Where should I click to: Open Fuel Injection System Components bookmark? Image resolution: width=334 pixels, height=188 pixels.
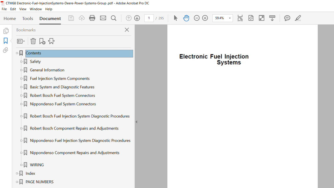60,78
